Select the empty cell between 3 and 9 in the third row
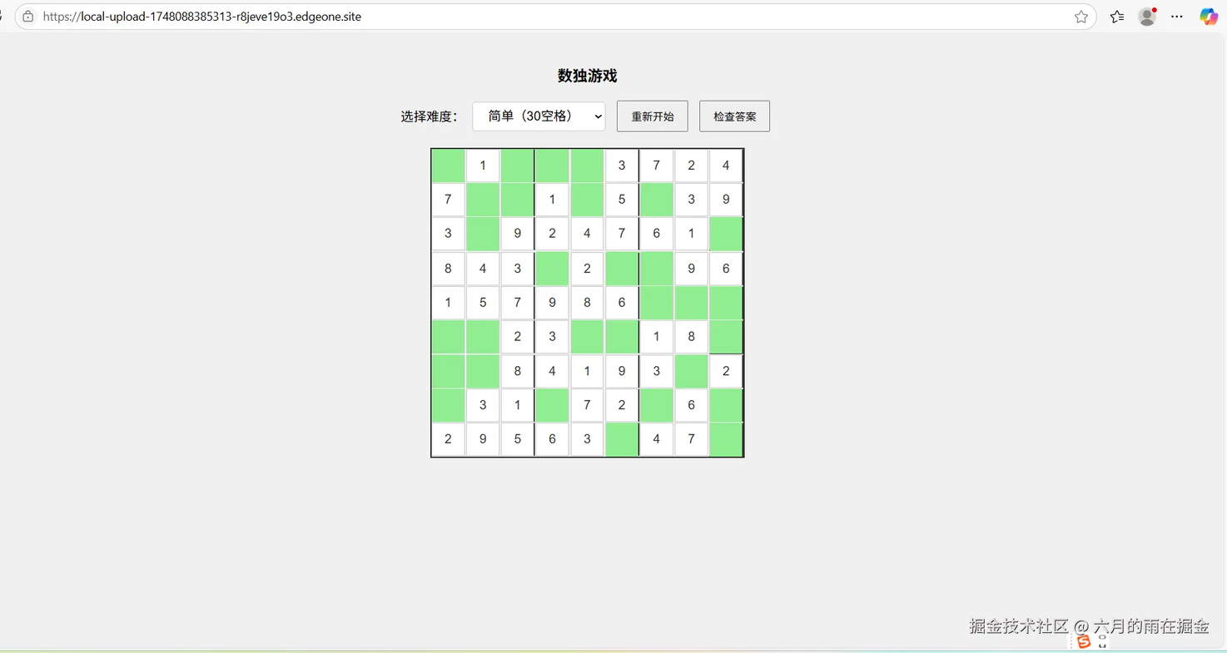 tap(483, 234)
